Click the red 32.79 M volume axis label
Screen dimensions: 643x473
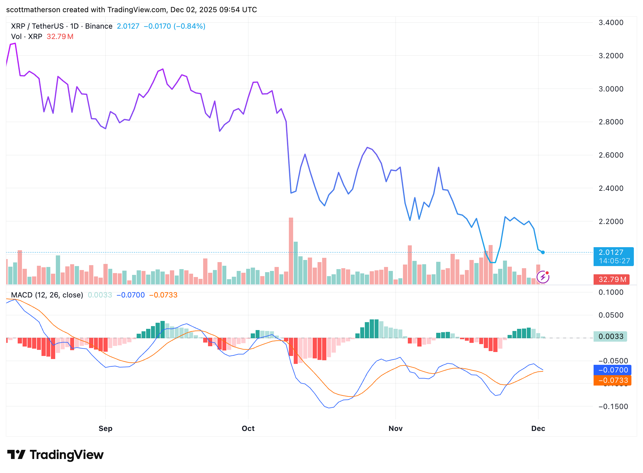611,279
